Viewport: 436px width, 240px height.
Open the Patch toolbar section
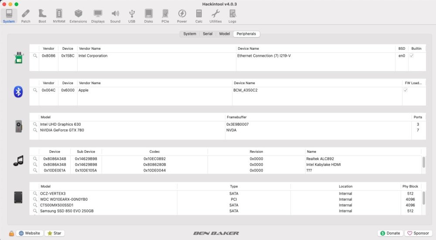26,16
